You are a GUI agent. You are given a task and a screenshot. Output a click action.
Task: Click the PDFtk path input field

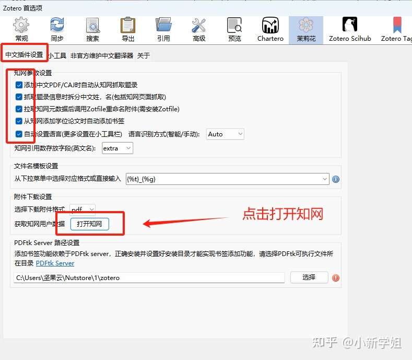click(x=149, y=277)
